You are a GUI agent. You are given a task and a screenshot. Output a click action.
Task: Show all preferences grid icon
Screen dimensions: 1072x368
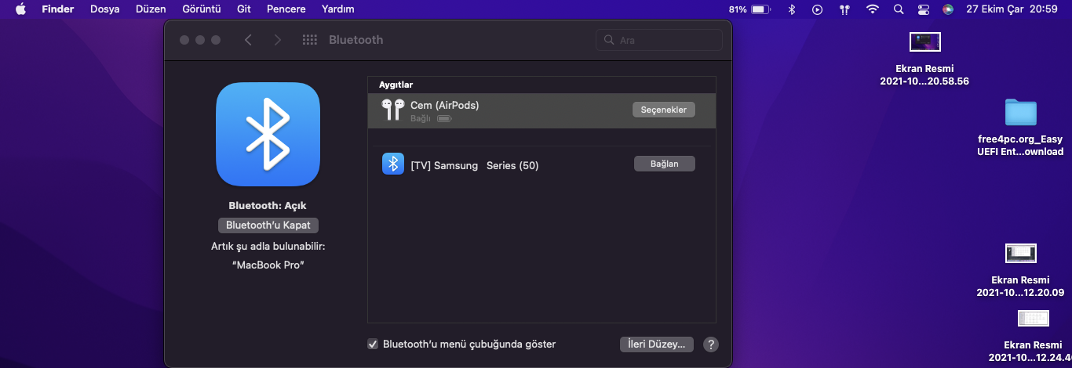309,40
